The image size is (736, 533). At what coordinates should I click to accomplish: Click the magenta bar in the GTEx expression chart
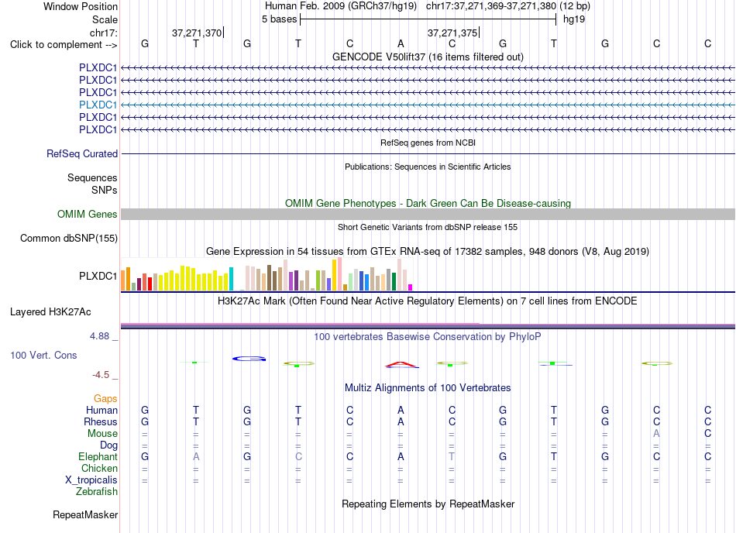tap(411, 287)
